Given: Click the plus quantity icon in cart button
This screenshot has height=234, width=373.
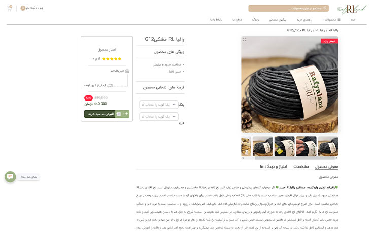Looking at the screenshot, I should (x=126, y=114).
